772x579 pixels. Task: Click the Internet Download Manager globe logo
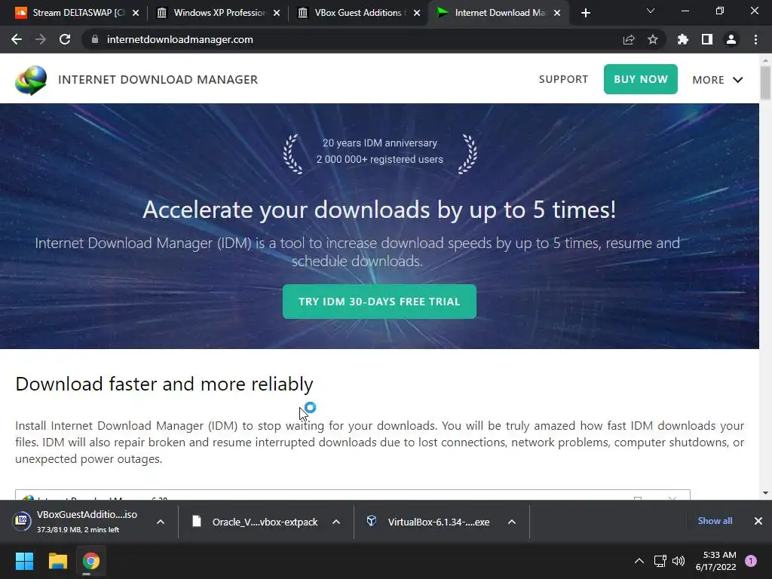tap(30, 80)
